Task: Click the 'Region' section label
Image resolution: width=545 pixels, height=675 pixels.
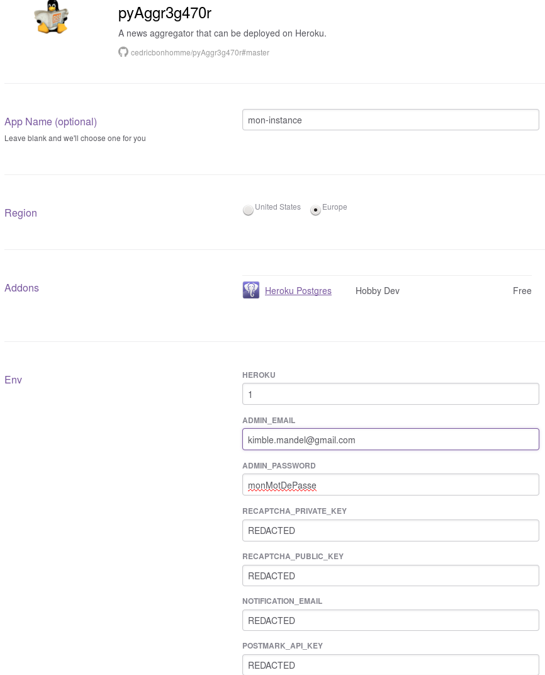Action: pyautogui.click(x=21, y=213)
